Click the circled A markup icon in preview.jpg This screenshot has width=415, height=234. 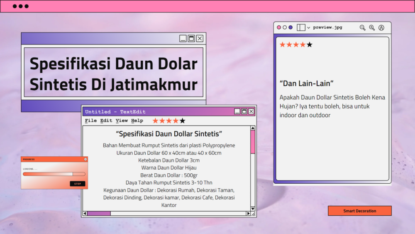click(381, 27)
